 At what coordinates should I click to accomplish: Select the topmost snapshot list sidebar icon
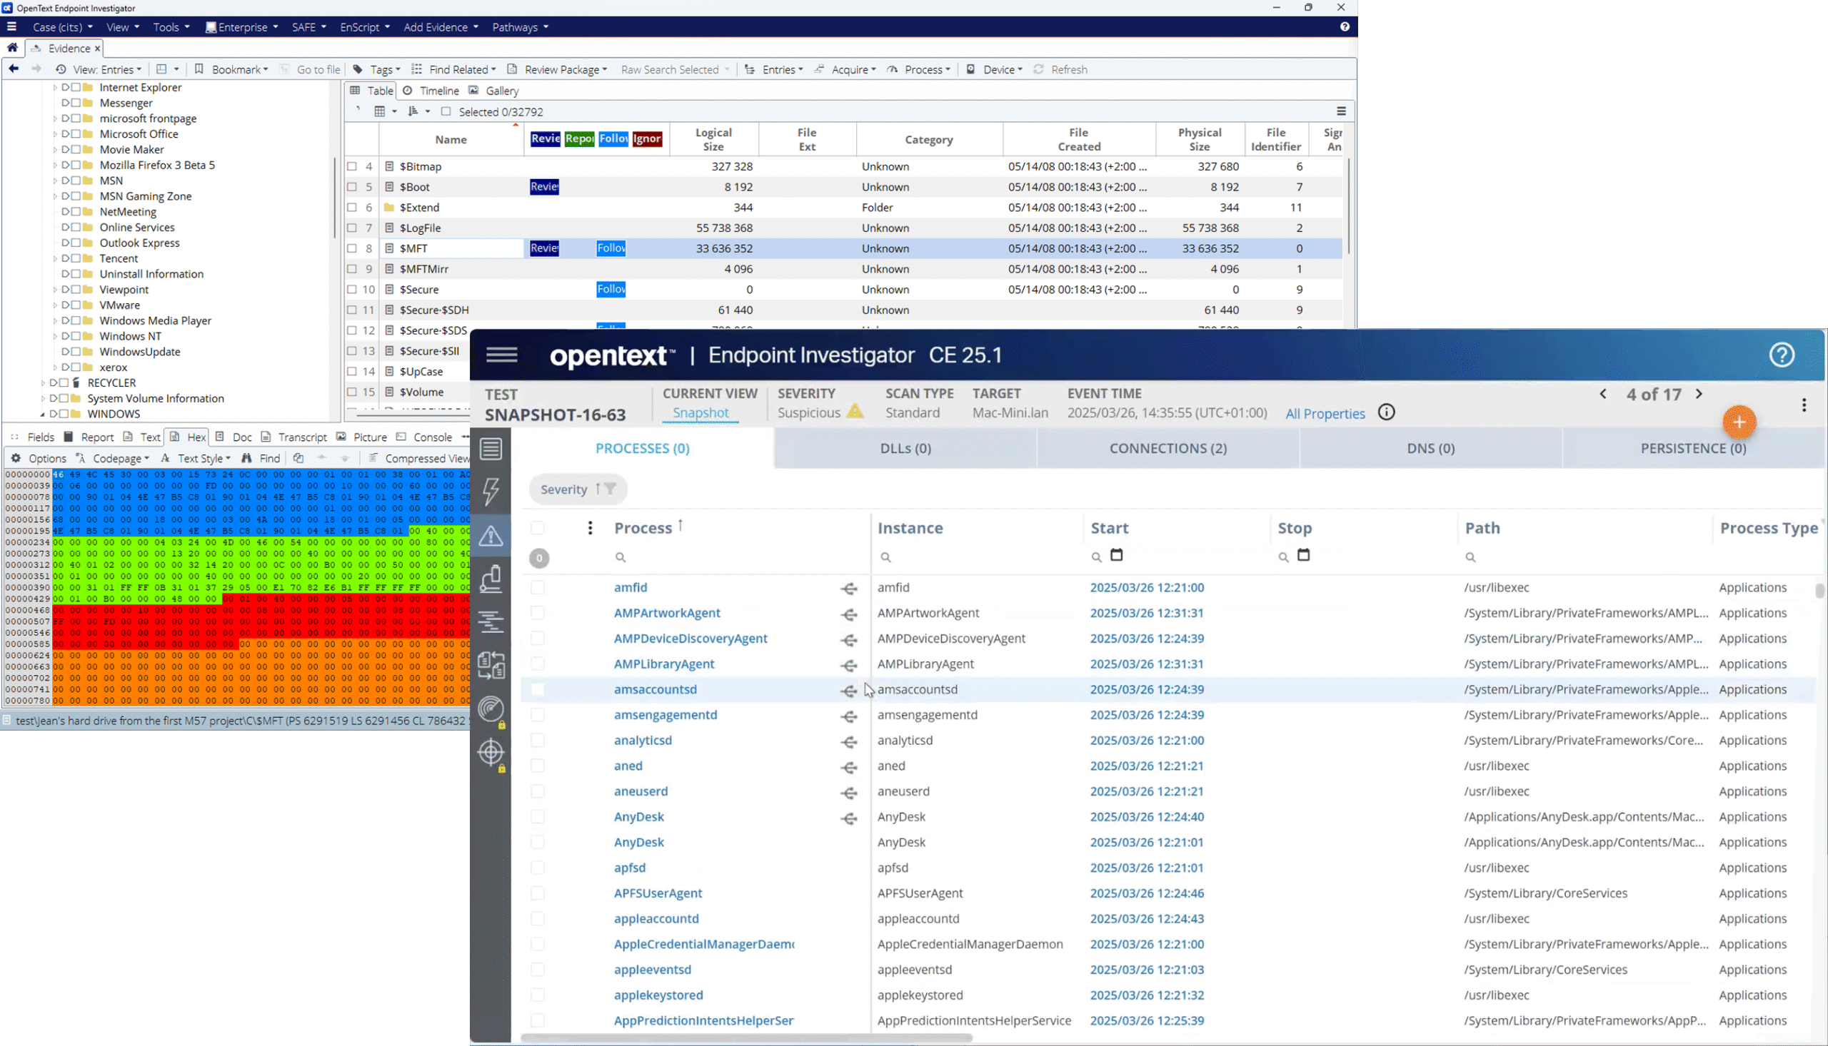click(x=492, y=448)
